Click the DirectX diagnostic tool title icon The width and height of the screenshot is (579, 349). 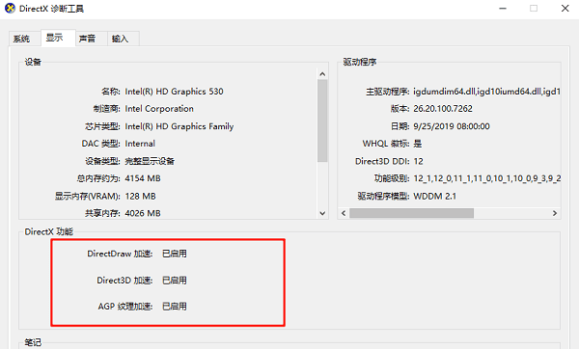pos(10,8)
